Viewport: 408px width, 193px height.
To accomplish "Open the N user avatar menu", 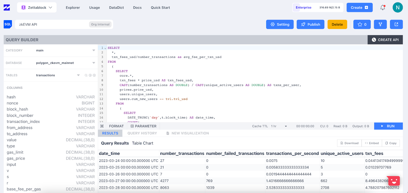I will coord(398,7).
